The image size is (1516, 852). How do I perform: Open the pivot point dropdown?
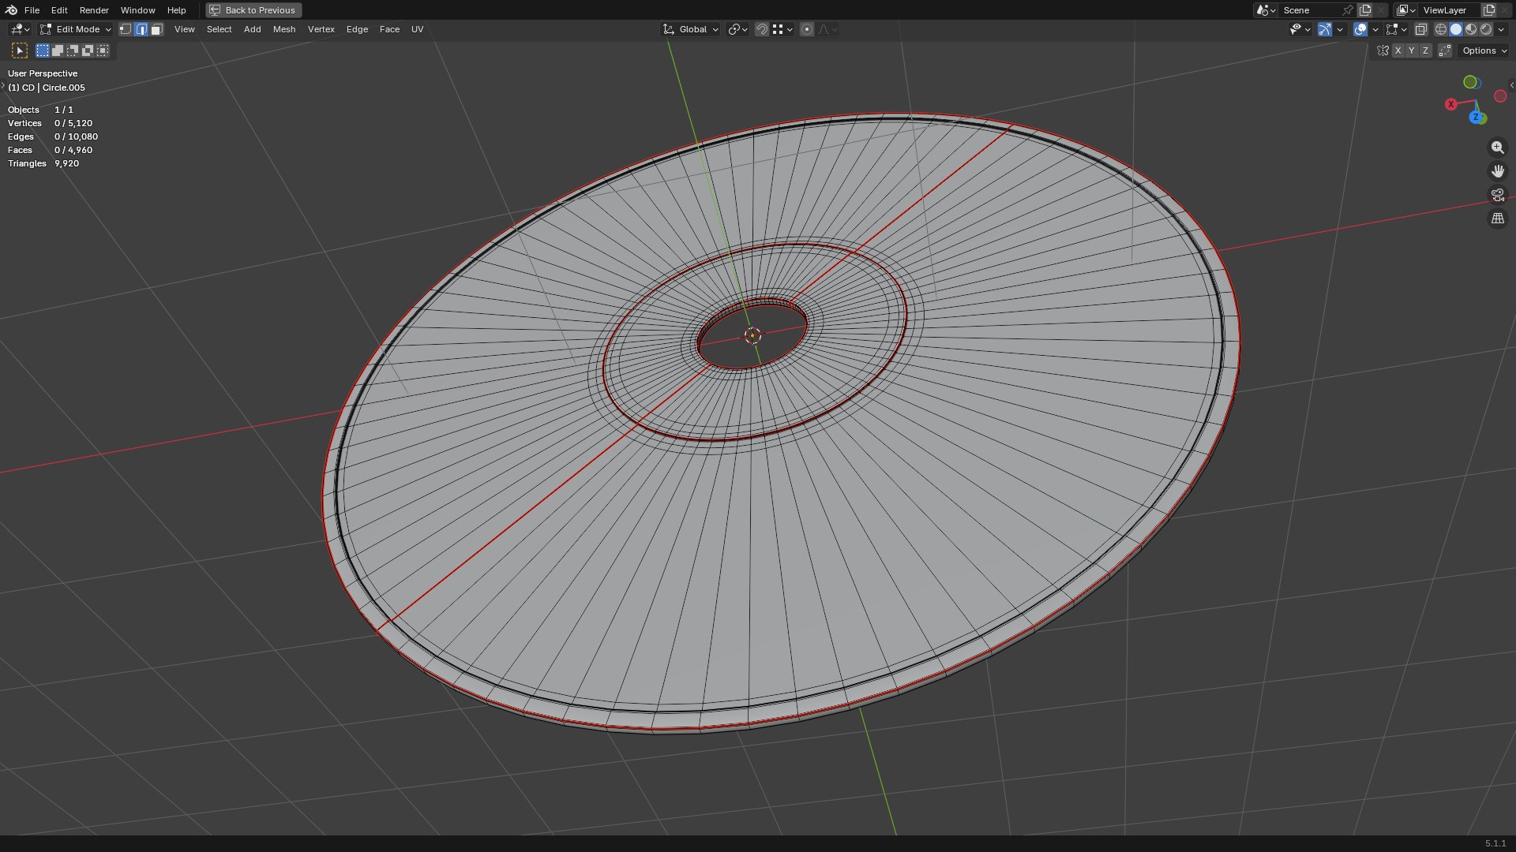click(x=737, y=29)
